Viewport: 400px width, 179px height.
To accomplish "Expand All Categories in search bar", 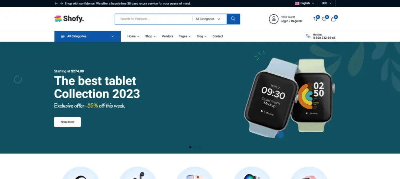I will (x=208, y=19).
